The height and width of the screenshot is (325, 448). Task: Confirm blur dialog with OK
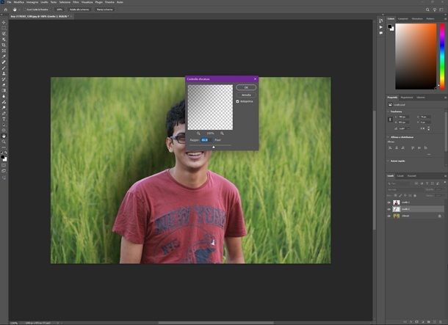click(246, 87)
